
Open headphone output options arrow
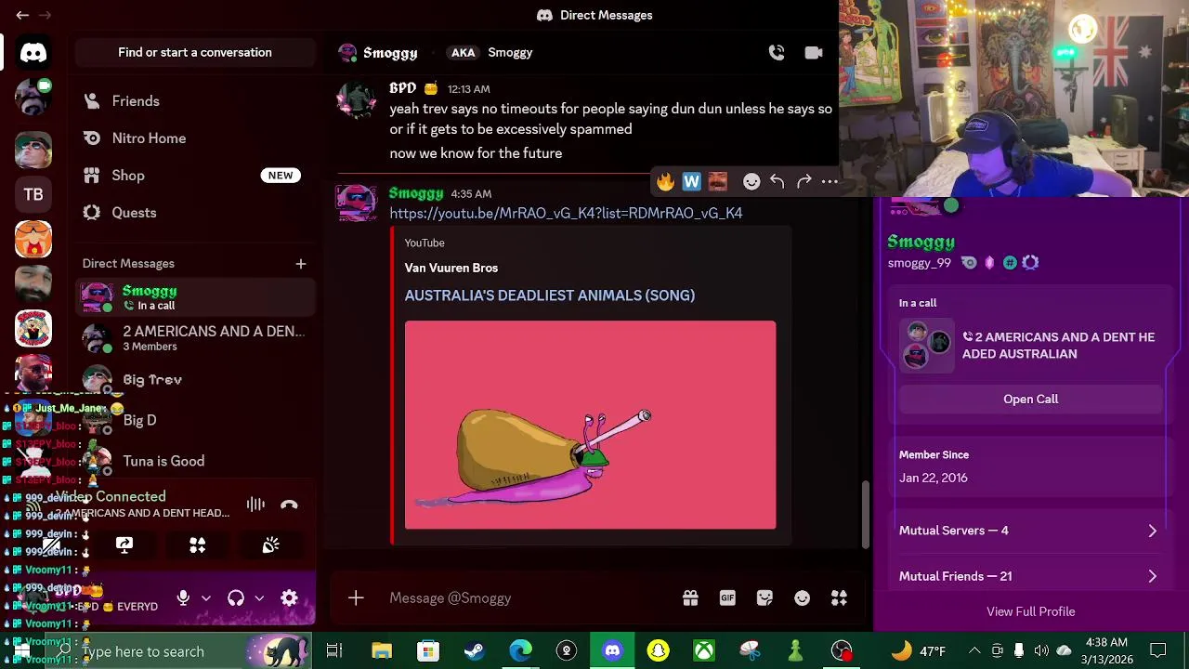pyautogui.click(x=259, y=598)
